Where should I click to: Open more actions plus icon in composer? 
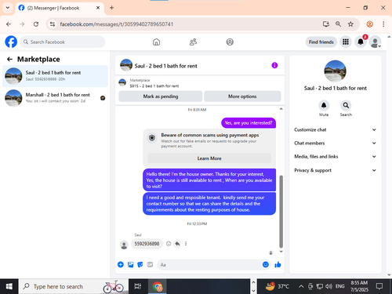point(121,265)
